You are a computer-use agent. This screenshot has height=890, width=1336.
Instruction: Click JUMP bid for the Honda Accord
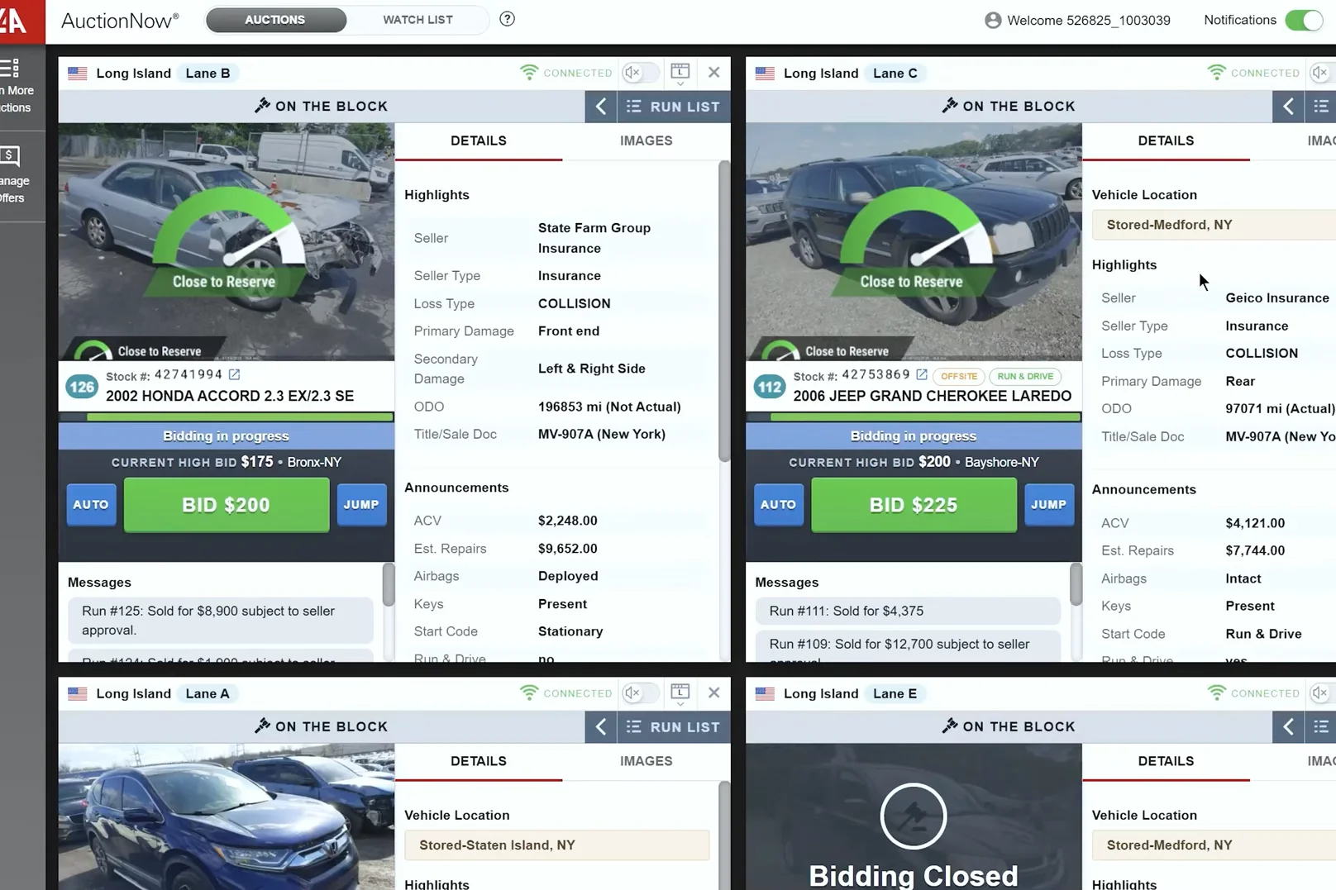(x=361, y=505)
